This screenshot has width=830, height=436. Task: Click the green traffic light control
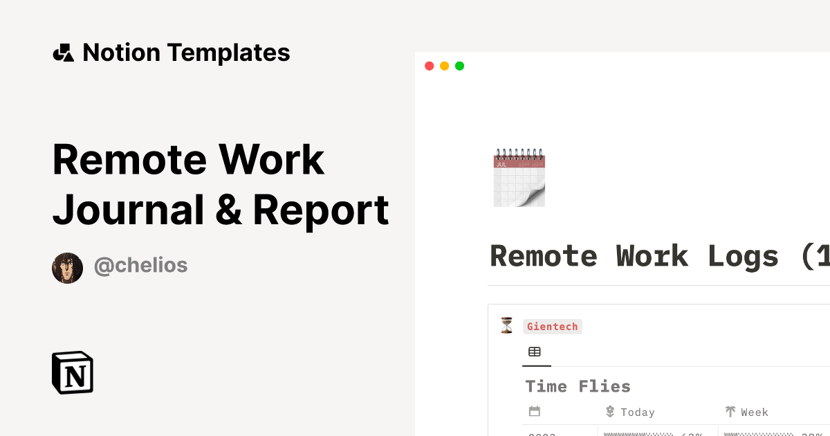pos(459,66)
